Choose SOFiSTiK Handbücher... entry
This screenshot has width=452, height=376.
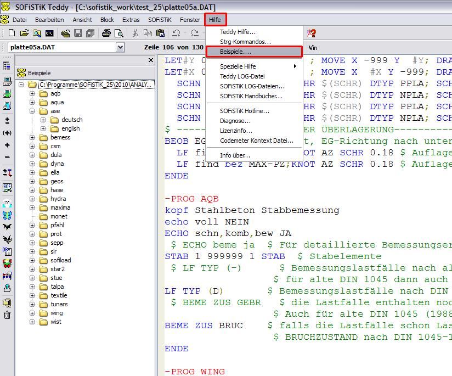click(255, 96)
